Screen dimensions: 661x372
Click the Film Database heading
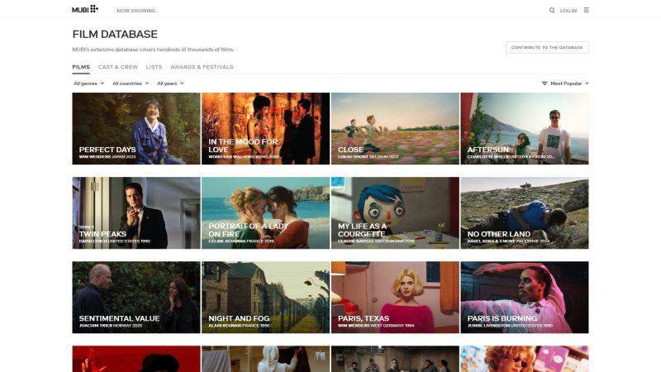click(115, 34)
